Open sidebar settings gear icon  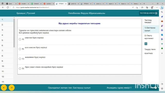tap(162, 89)
